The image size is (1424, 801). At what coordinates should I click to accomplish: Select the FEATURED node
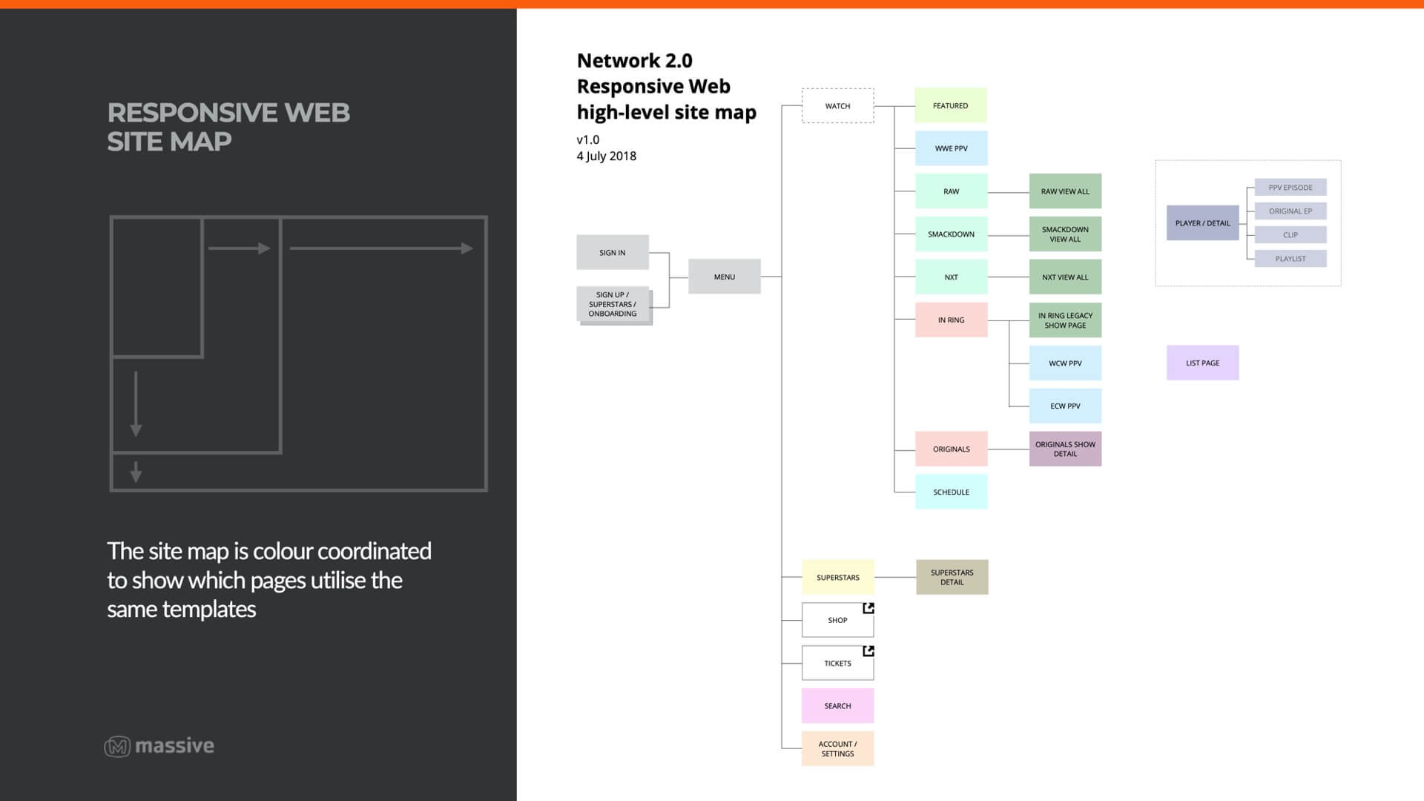(x=951, y=105)
